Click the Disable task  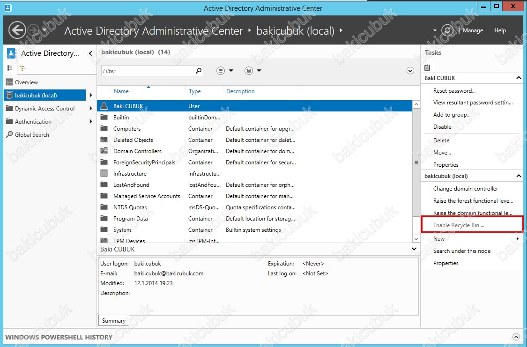pos(442,126)
